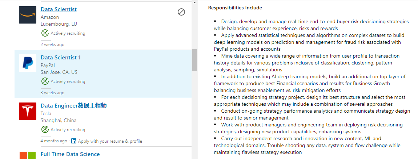Click the PayPal company logo

(28, 63)
